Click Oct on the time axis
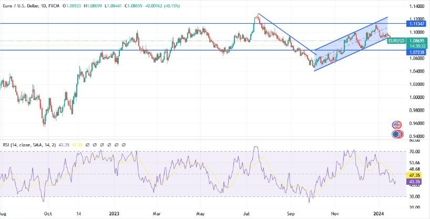The width and height of the screenshot is (430, 219). coord(48,214)
